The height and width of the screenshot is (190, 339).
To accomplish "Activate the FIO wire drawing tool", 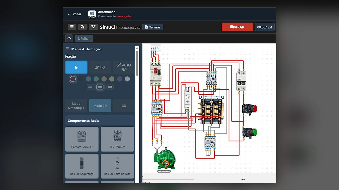I will click(x=100, y=67).
